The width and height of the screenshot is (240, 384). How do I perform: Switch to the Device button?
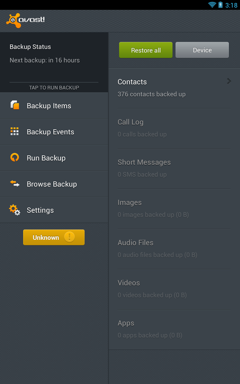coord(202,50)
